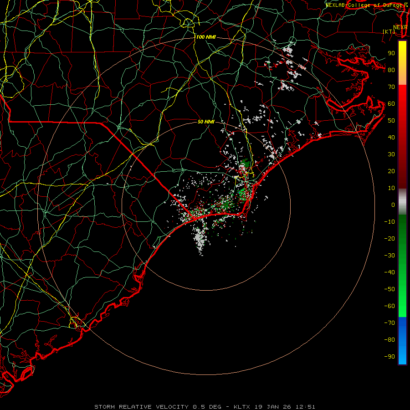Click the 10 value on velocity scale
Viewport: 410px width, 410px height.
(391, 188)
